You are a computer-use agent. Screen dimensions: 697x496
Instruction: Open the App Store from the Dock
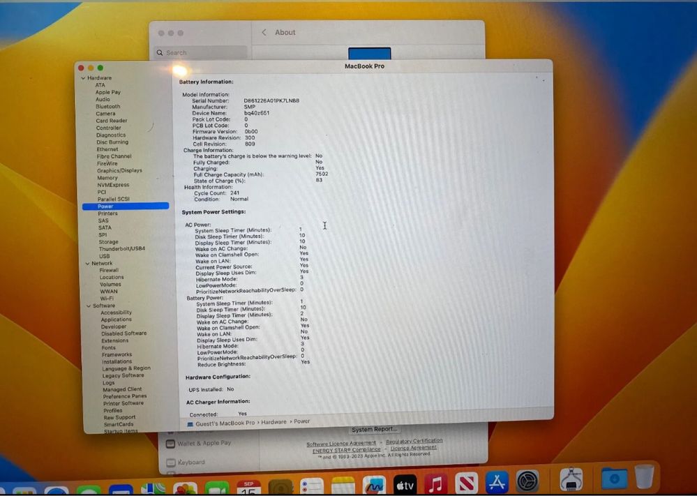click(497, 483)
